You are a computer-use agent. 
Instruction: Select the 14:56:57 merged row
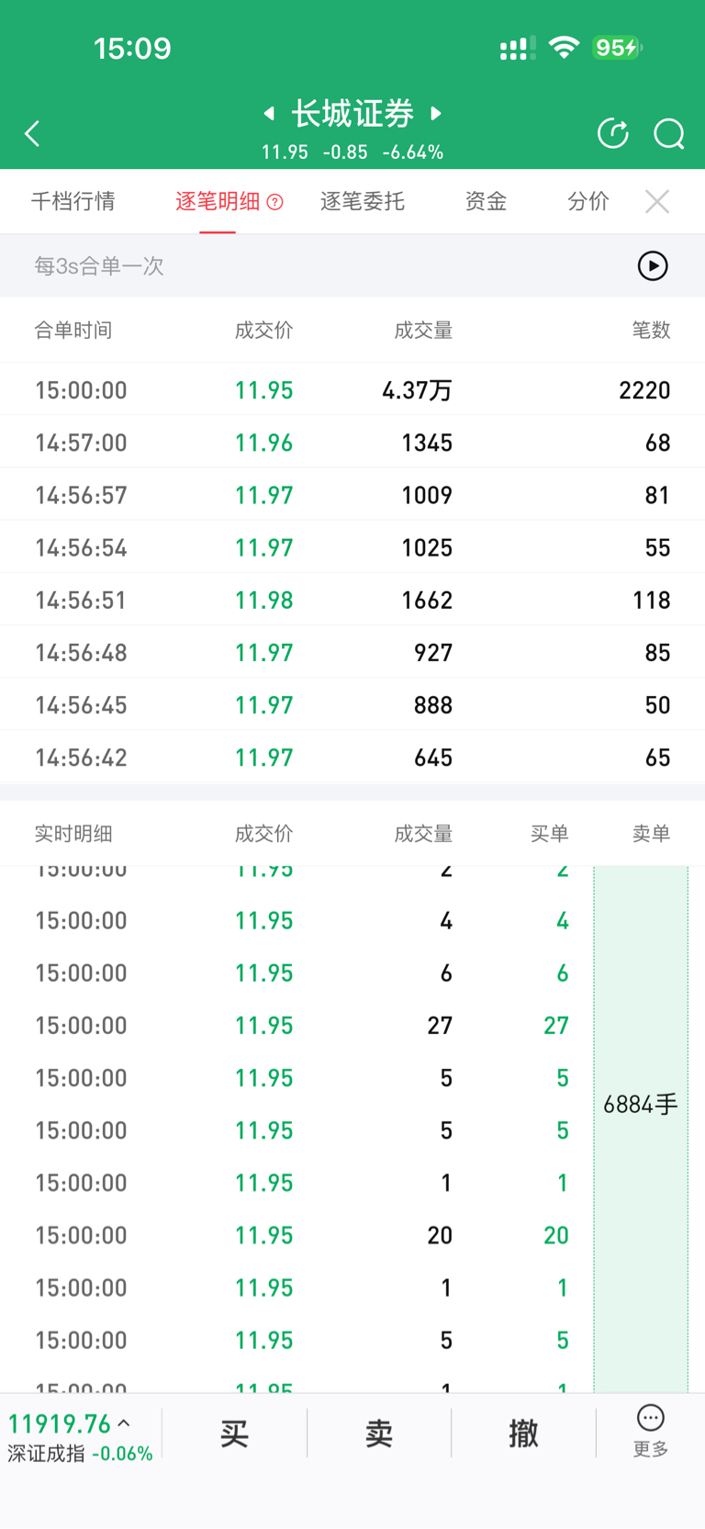352,495
